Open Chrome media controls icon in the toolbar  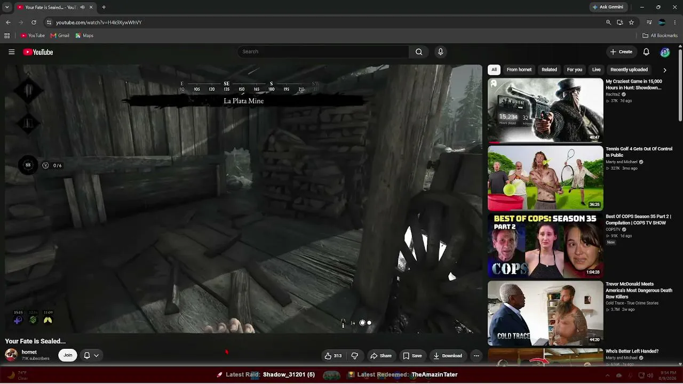coord(649,22)
